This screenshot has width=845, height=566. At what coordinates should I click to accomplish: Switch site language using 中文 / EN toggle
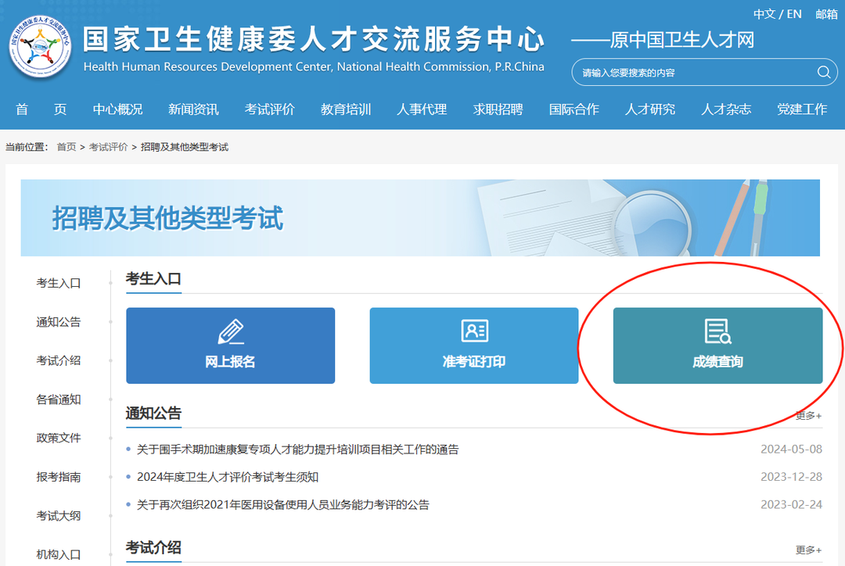point(778,13)
